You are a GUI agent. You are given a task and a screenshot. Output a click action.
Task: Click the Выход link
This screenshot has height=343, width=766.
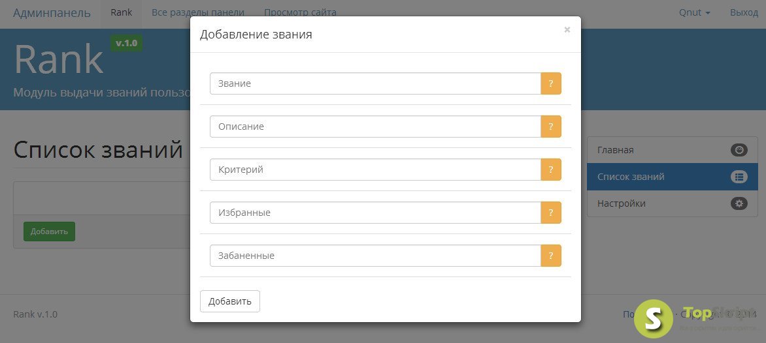(744, 12)
